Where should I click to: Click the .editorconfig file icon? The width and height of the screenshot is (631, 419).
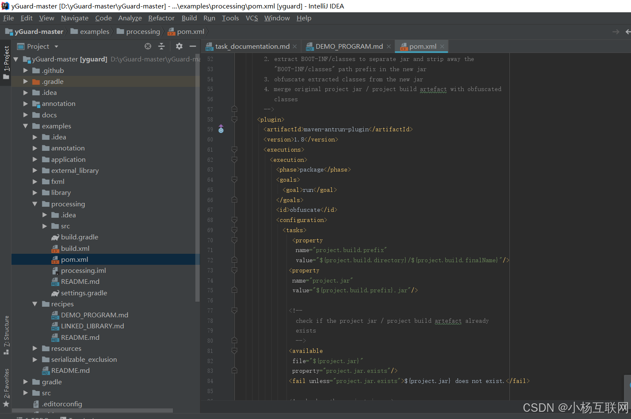(36, 404)
